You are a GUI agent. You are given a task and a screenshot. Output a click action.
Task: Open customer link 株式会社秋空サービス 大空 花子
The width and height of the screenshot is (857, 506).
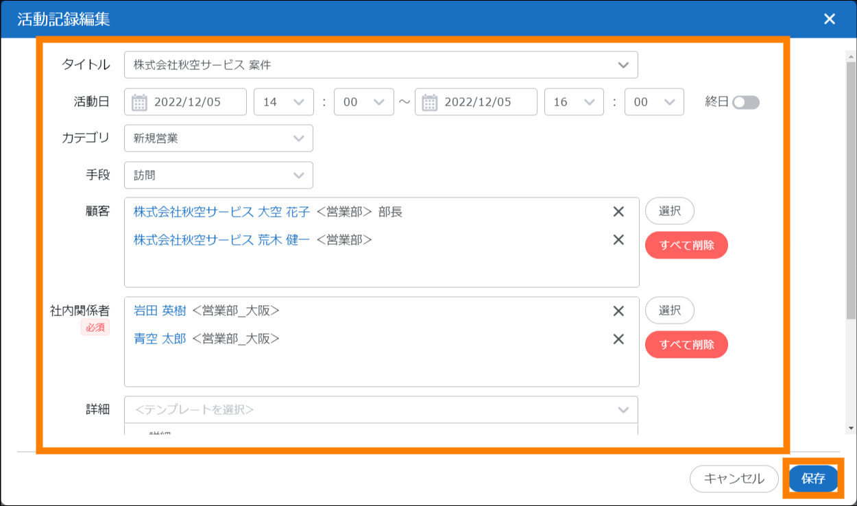pos(221,212)
